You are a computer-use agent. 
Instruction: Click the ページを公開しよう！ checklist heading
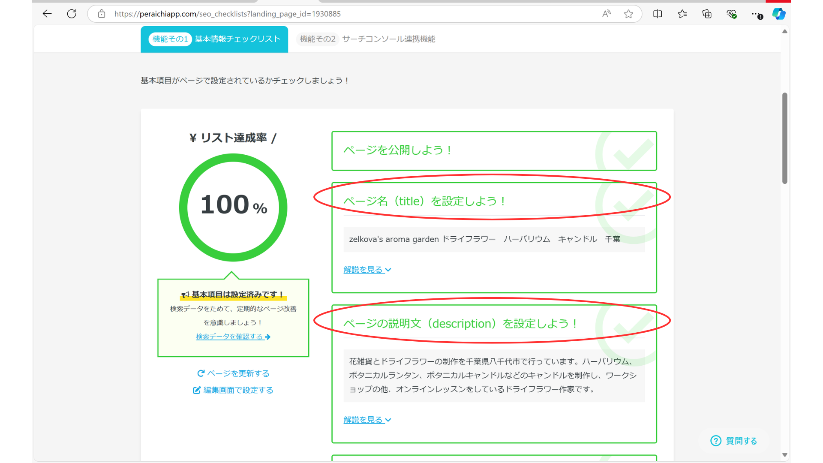[398, 150]
